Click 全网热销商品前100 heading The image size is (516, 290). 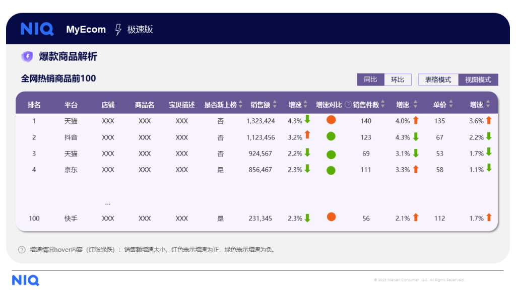[x=58, y=78]
